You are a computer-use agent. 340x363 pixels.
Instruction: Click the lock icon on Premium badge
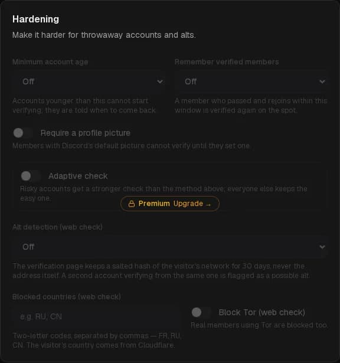132,204
